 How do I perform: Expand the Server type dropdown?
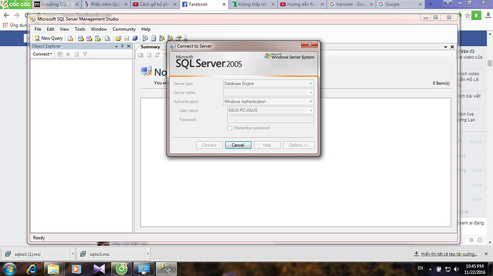(x=311, y=83)
